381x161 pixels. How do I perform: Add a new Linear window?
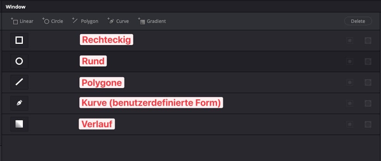pyautogui.click(x=22, y=21)
